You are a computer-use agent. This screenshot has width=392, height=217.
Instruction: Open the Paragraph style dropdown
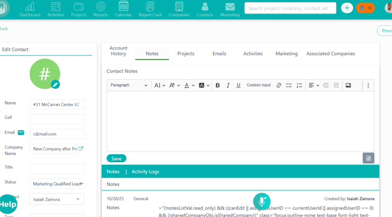[129, 85]
